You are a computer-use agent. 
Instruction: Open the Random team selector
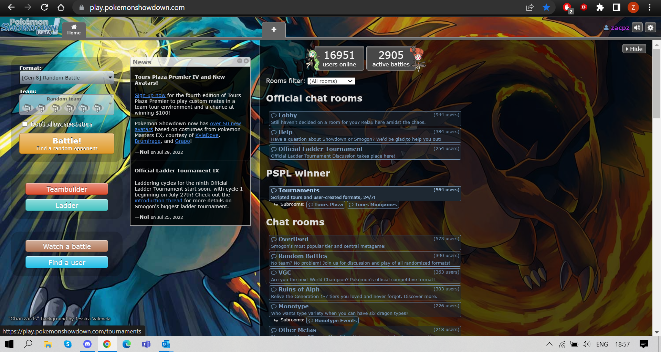tap(67, 104)
